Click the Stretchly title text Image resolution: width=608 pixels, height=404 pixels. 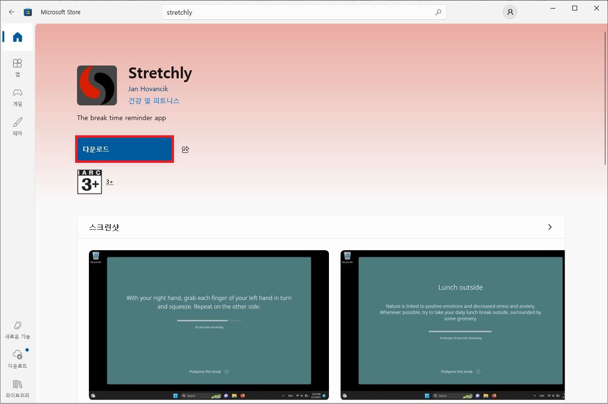(x=160, y=73)
